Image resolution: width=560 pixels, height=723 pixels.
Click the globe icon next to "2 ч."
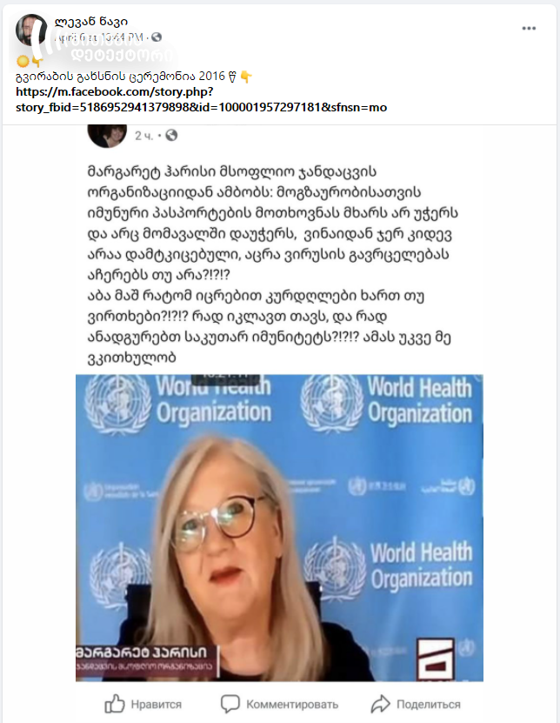pos(171,135)
